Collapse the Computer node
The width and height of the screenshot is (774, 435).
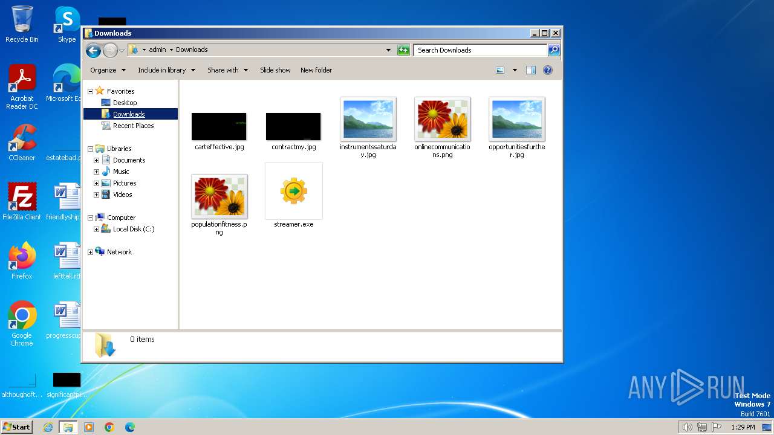coord(90,217)
